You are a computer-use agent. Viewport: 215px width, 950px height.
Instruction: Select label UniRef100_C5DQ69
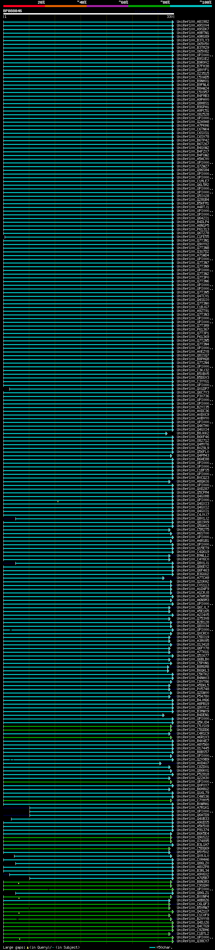click(193, 848)
